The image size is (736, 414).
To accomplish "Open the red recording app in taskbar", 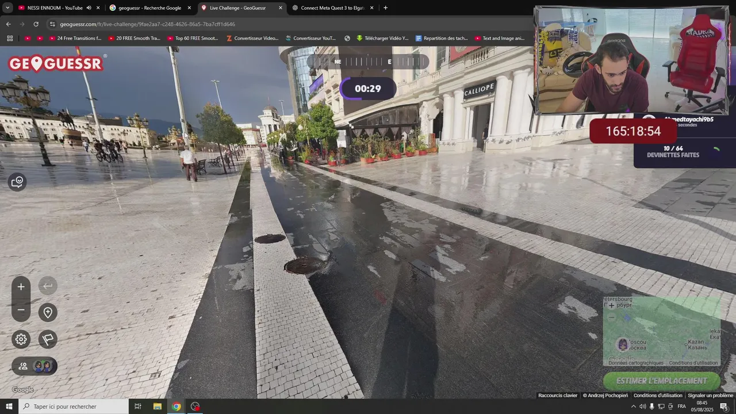I will (x=195, y=407).
